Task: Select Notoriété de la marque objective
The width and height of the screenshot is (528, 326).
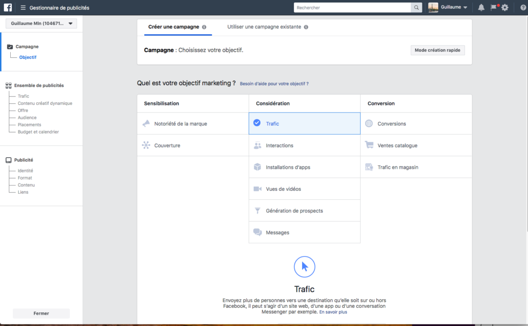Action: pos(180,124)
